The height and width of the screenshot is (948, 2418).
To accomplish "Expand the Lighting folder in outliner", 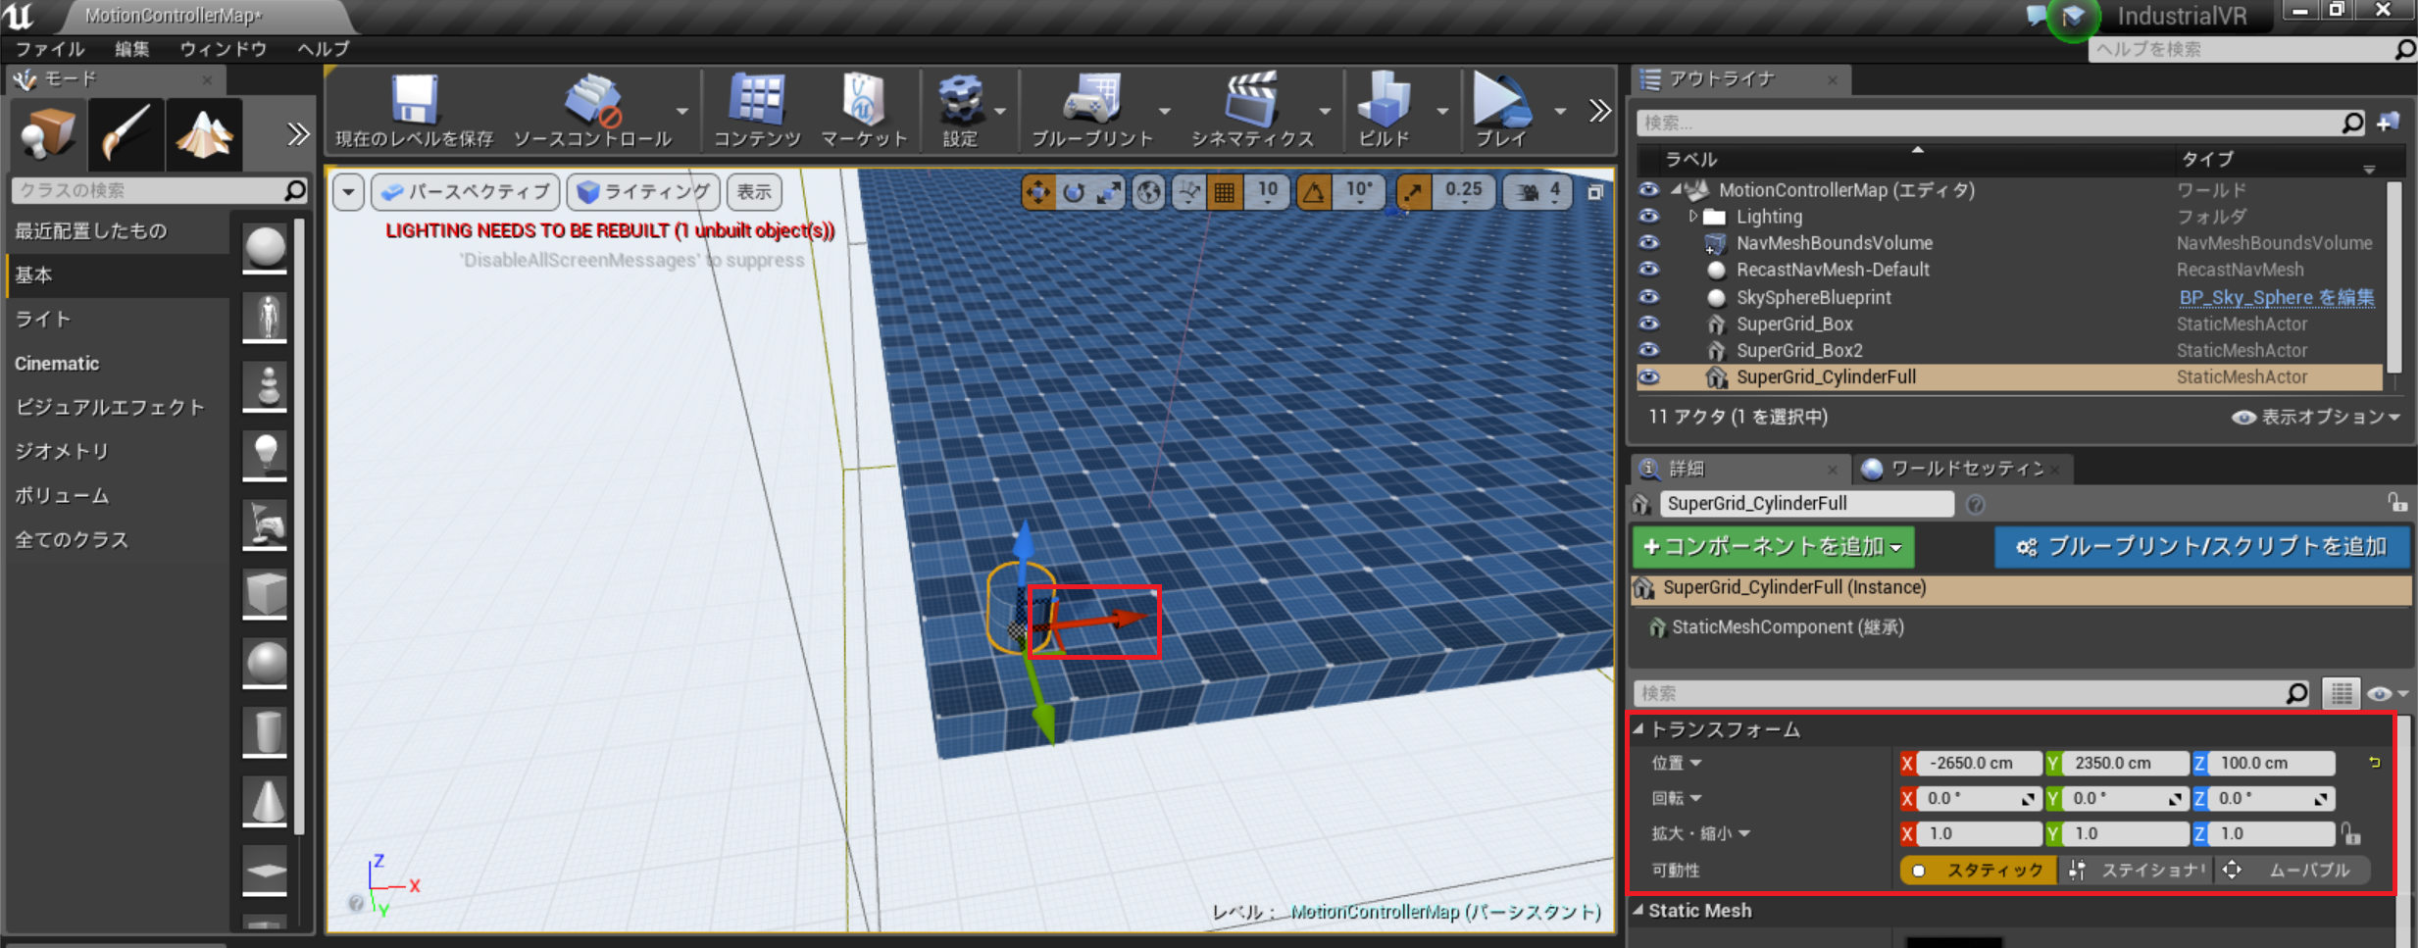I will (x=1692, y=216).
